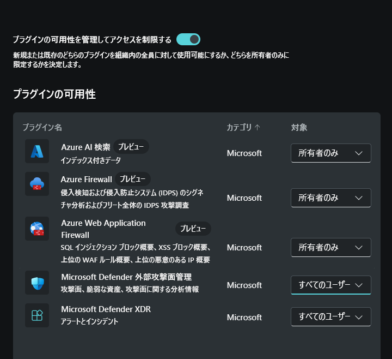Click the Microsoft Defender XDR icon

(37, 315)
